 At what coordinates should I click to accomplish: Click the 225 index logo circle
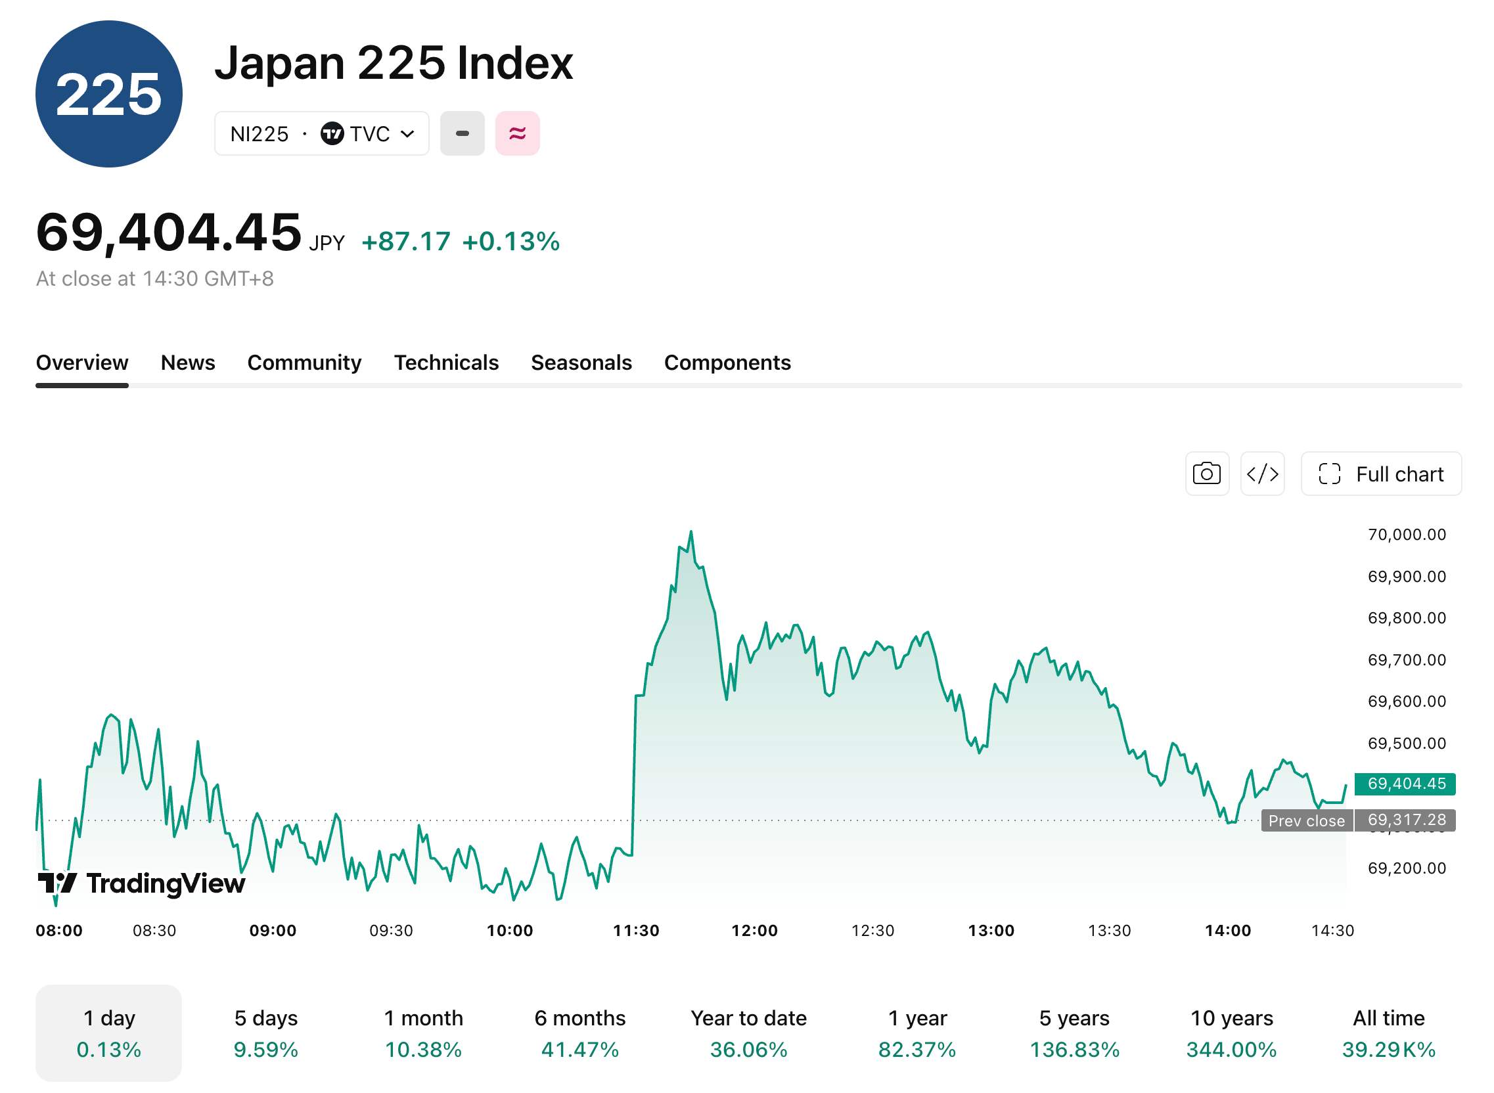(109, 94)
